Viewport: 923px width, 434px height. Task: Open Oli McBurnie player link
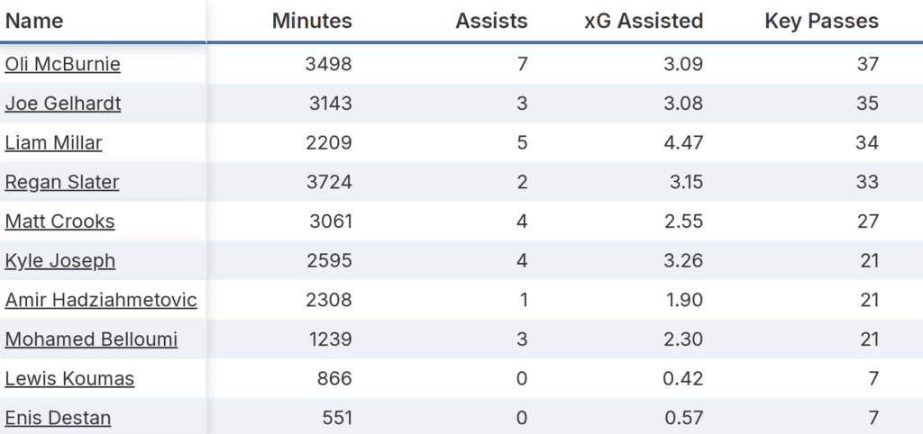coord(62,64)
